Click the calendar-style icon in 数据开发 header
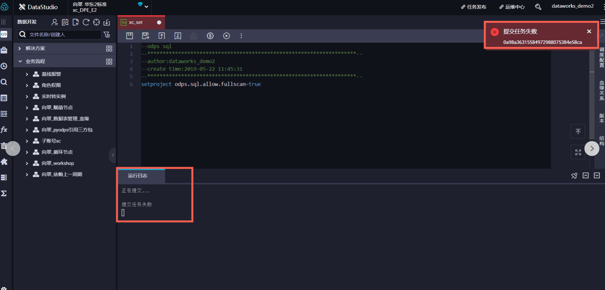This screenshot has height=290, width=605. 65,22
